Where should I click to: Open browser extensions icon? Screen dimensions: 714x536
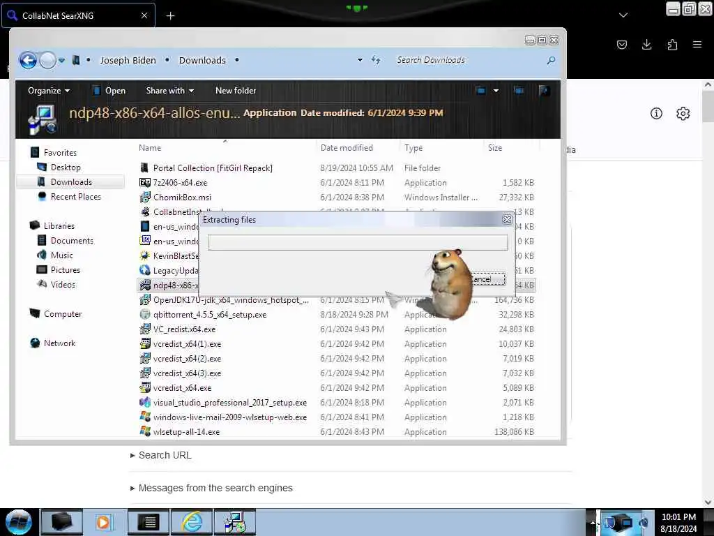pos(672,45)
